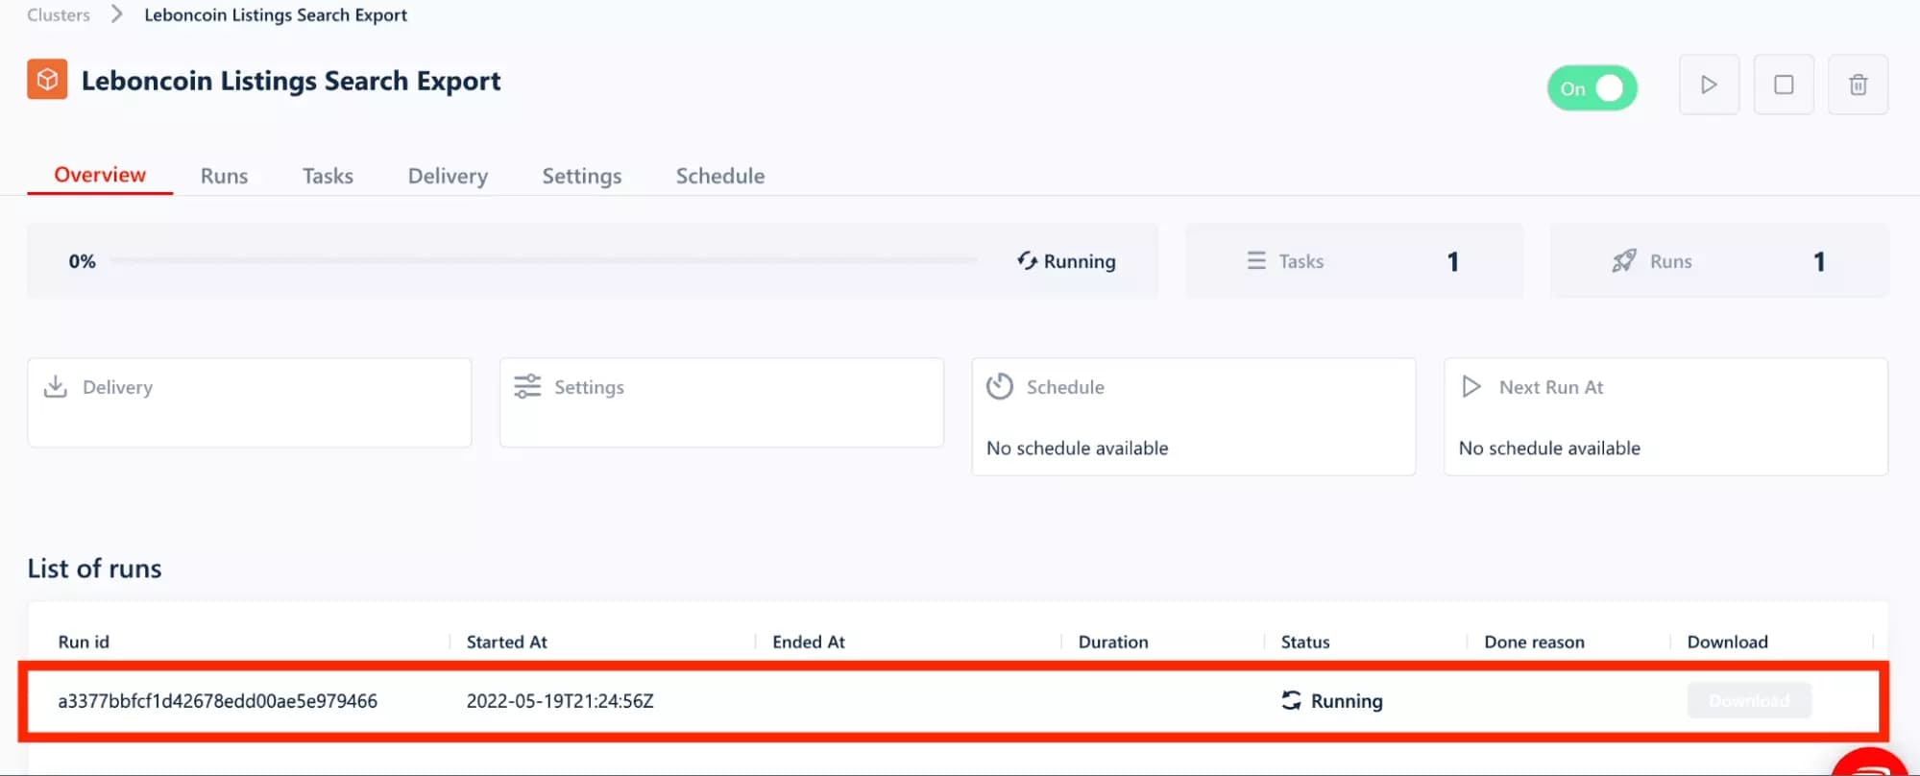
Task: Click the Running status sync icon in progress panel
Action: 1027,261
